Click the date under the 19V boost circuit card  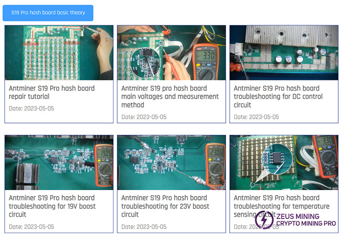(x=31, y=227)
